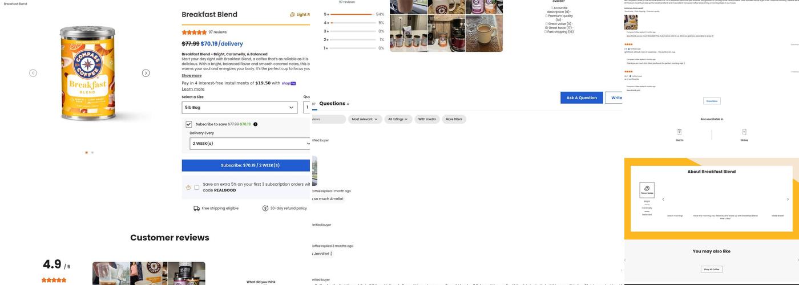Image resolution: width=799 pixels, height=285 pixels.
Task: Open the Select a Size dropdown
Action: tap(239, 108)
